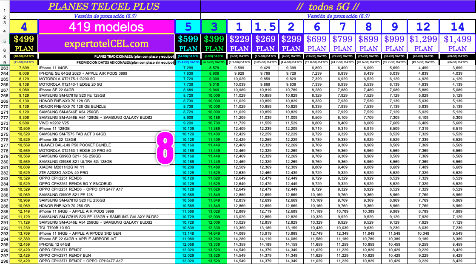Click the "$799" plan price header
This screenshot has width=476, height=264.
[x=342, y=39]
